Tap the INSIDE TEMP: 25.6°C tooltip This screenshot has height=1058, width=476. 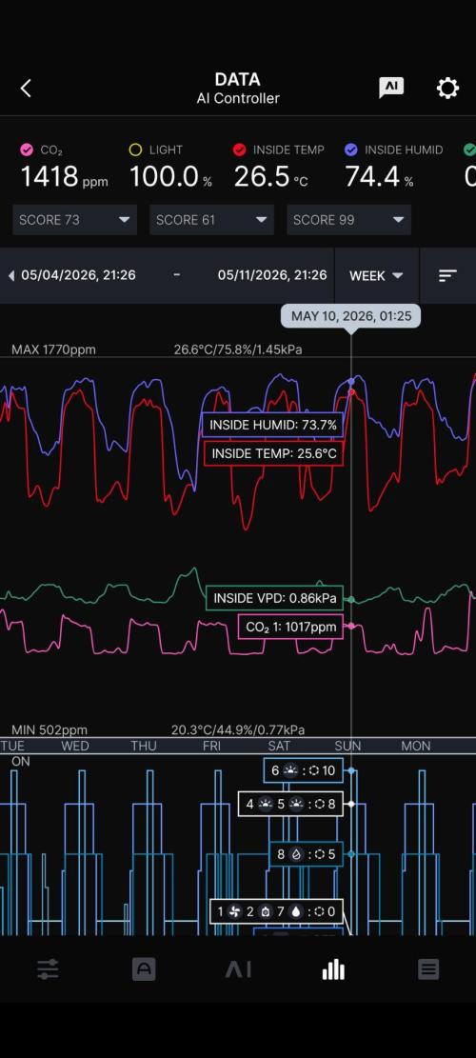(x=274, y=453)
